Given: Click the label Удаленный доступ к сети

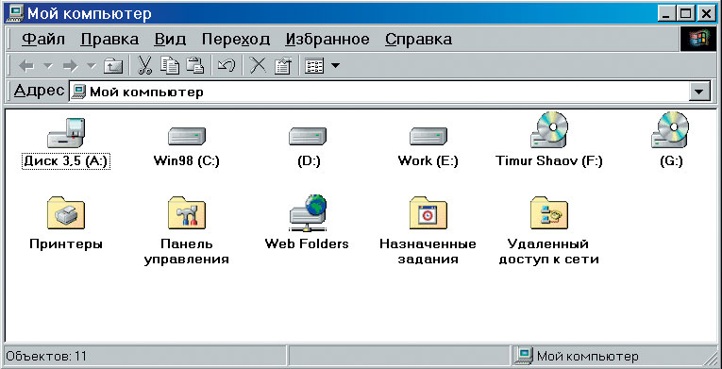Looking at the screenshot, I should pyautogui.click(x=549, y=252).
